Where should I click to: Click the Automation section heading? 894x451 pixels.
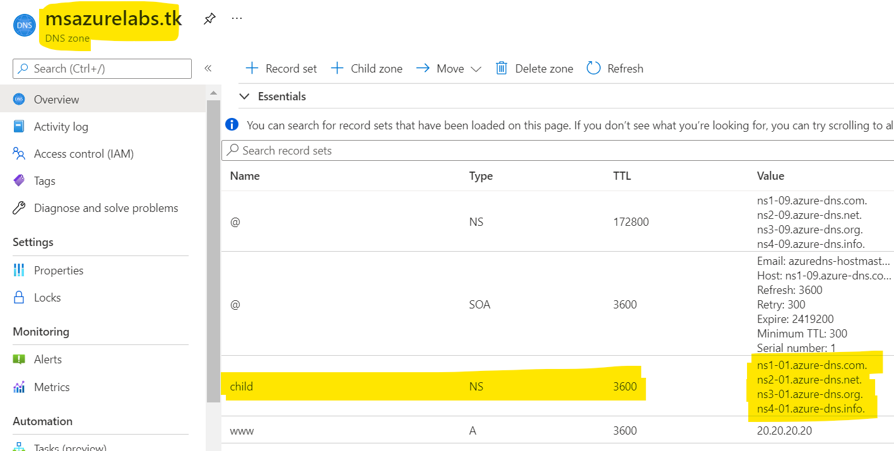pyautogui.click(x=42, y=421)
